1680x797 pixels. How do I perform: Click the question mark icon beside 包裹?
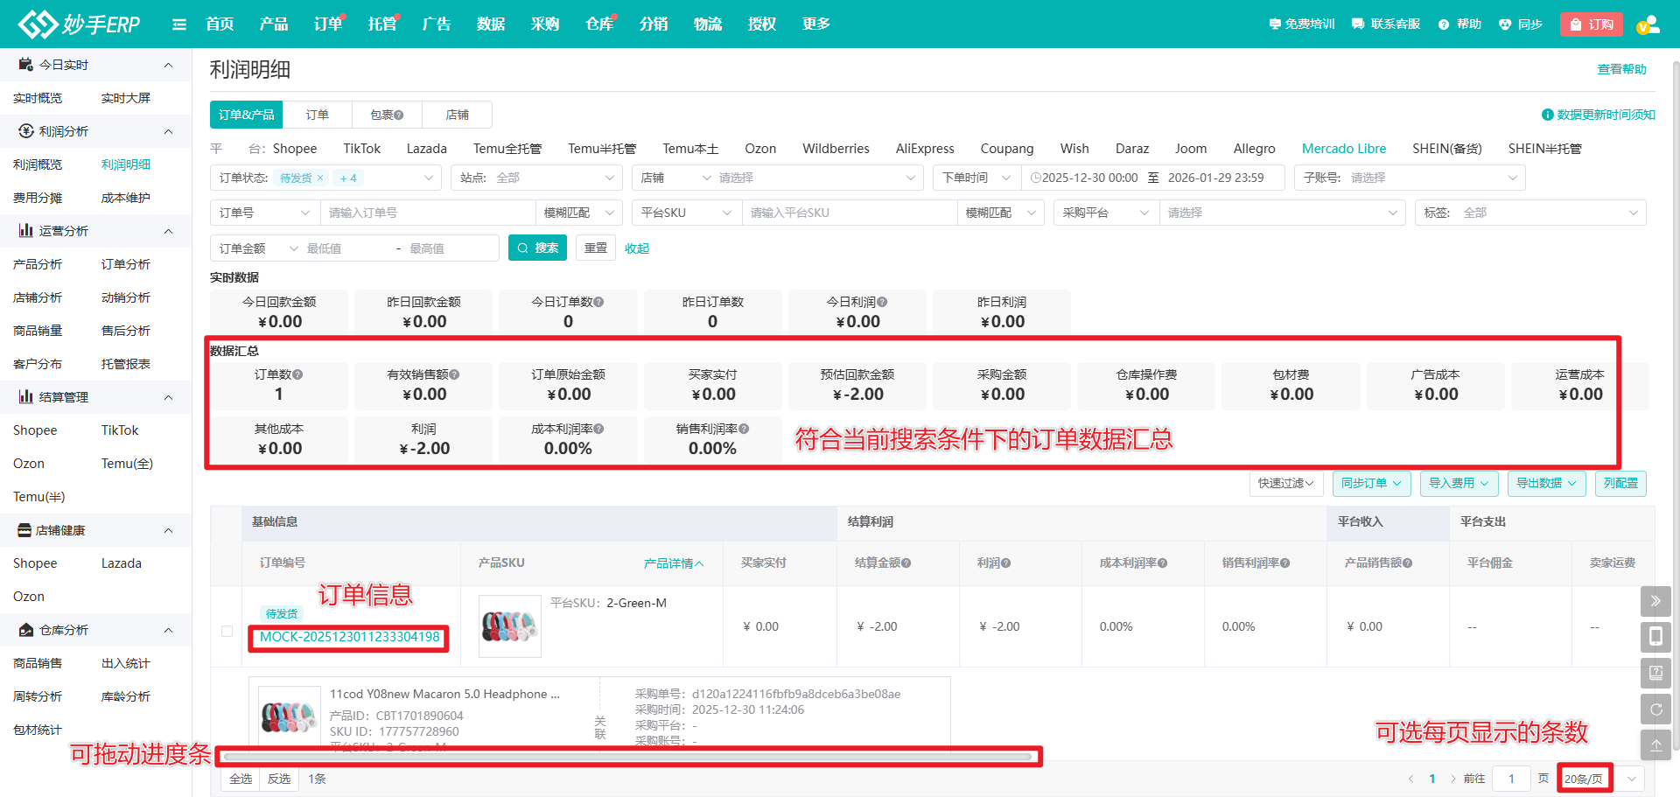point(399,115)
